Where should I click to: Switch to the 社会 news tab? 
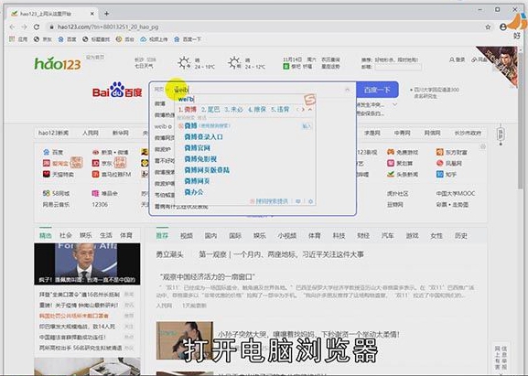tap(66, 235)
